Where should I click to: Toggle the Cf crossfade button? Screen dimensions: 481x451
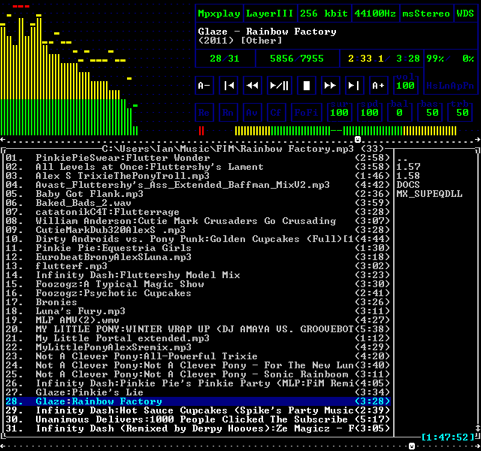point(276,113)
